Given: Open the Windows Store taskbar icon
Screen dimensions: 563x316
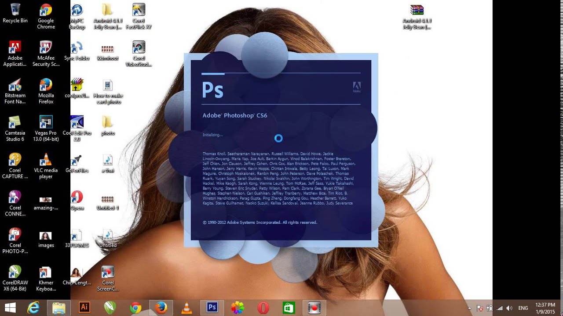Looking at the screenshot, I should pyautogui.click(x=289, y=308).
